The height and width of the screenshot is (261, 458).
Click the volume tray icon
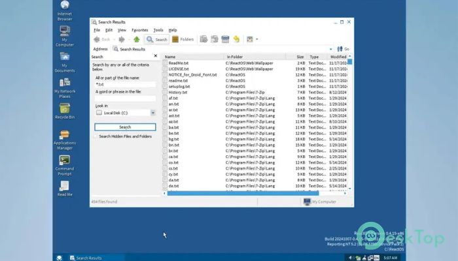point(351,258)
